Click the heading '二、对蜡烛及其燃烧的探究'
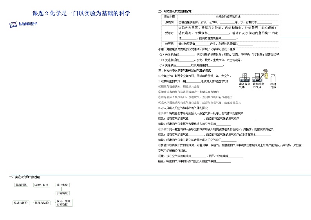Image resolution: width=311 pixels, height=220 pixels. click(x=175, y=11)
